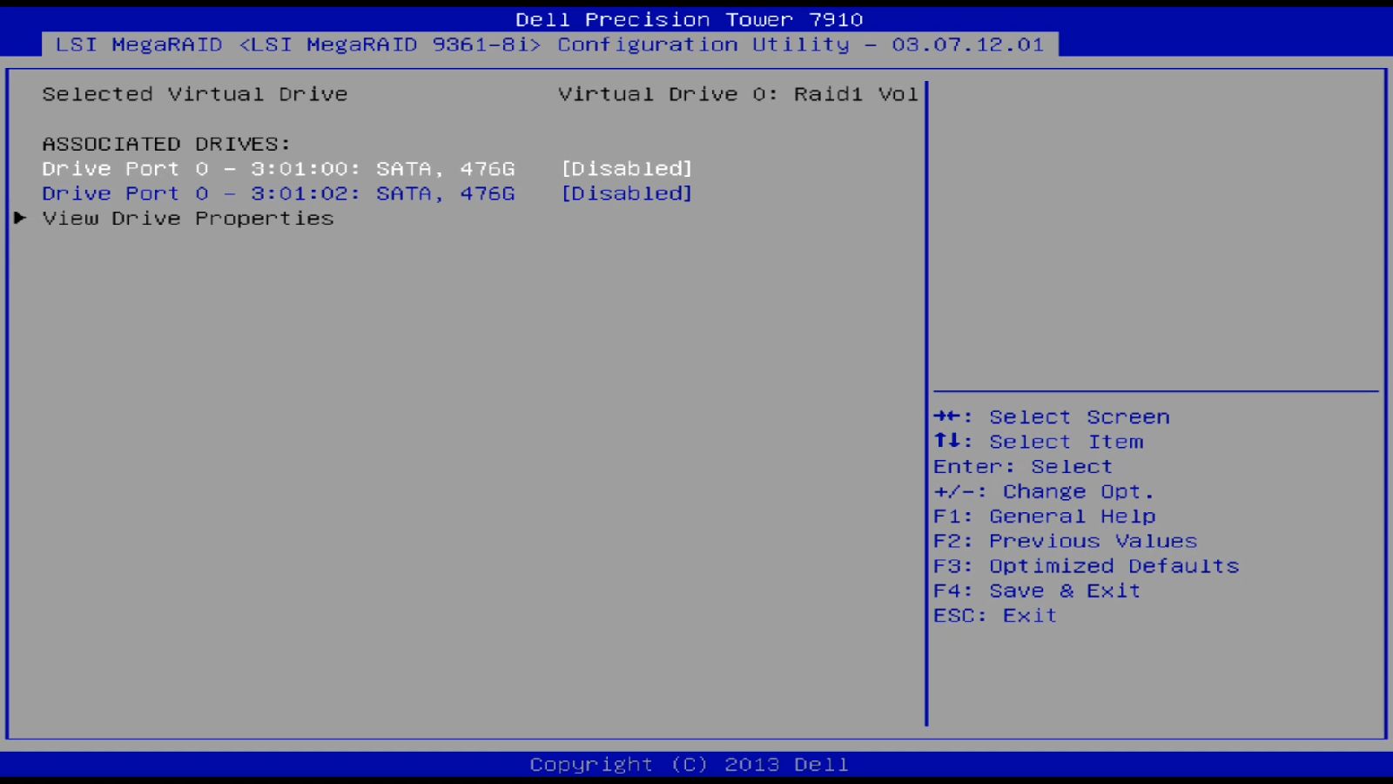This screenshot has height=784, width=1393.
Task: Click the Selected Virtual Drive label
Action: click(x=195, y=94)
